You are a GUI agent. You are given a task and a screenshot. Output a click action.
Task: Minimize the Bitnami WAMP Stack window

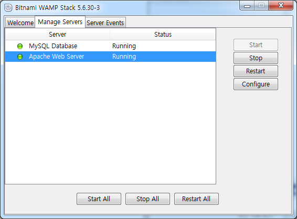point(247,6)
